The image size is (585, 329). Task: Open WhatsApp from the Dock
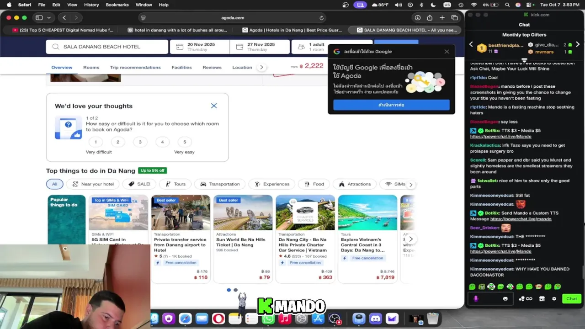click(x=268, y=318)
